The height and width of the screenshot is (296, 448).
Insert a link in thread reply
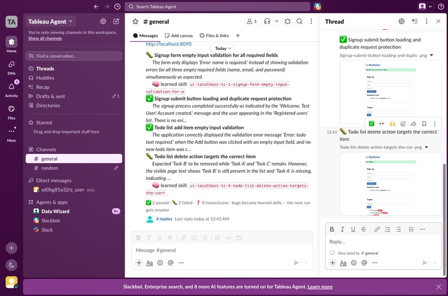pyautogui.click(x=377, y=229)
